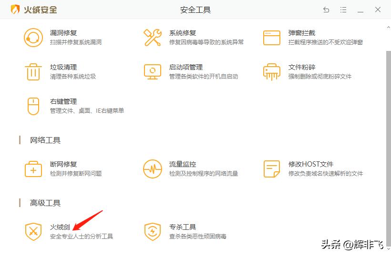Click the back arrow in title bar

click(x=326, y=10)
